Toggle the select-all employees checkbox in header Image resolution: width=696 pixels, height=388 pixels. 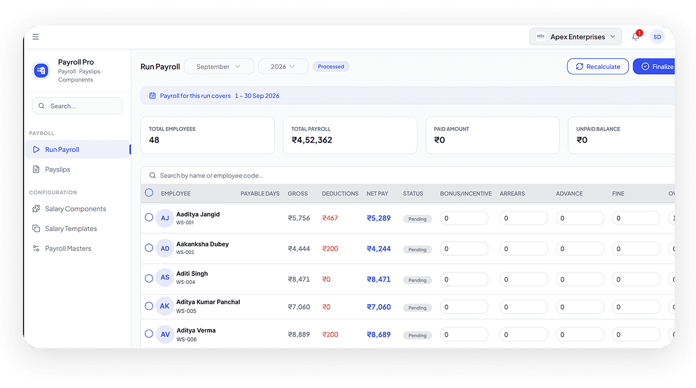point(149,193)
